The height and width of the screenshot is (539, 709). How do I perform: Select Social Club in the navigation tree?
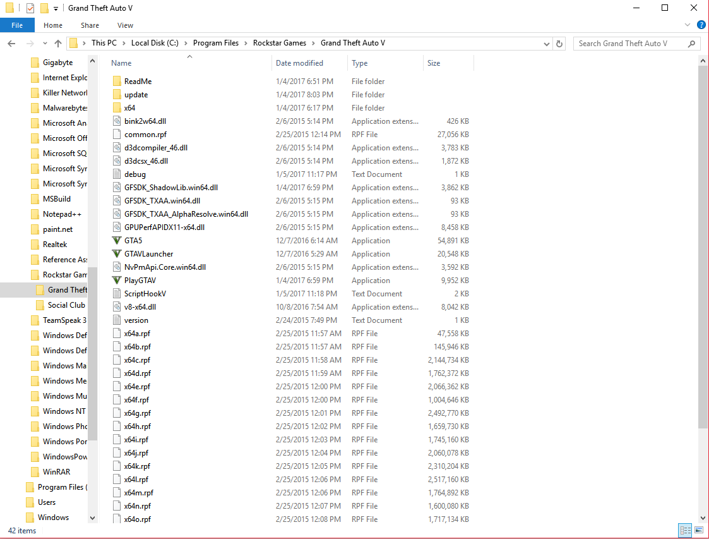[66, 305]
